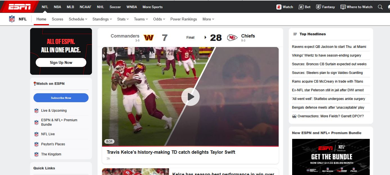Open the Scores tab
390x175 pixels.
(x=57, y=19)
